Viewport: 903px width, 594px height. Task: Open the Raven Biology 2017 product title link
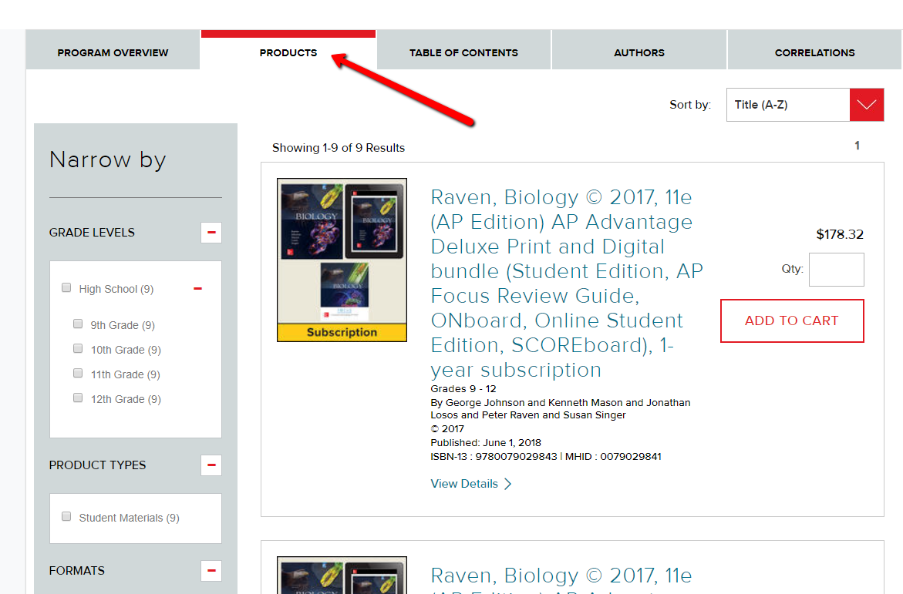click(x=561, y=197)
